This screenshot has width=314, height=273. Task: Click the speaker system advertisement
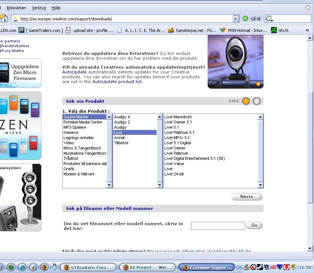21,197
